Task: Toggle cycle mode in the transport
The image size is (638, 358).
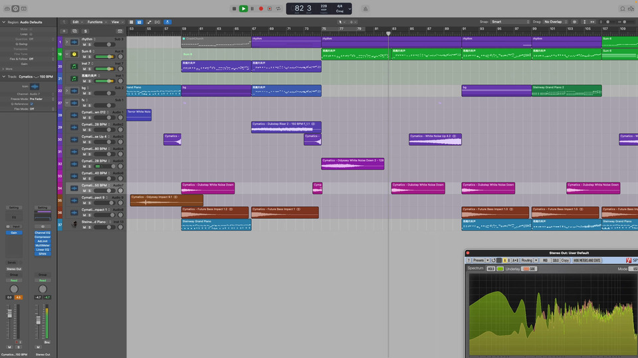Action: tap(278, 9)
